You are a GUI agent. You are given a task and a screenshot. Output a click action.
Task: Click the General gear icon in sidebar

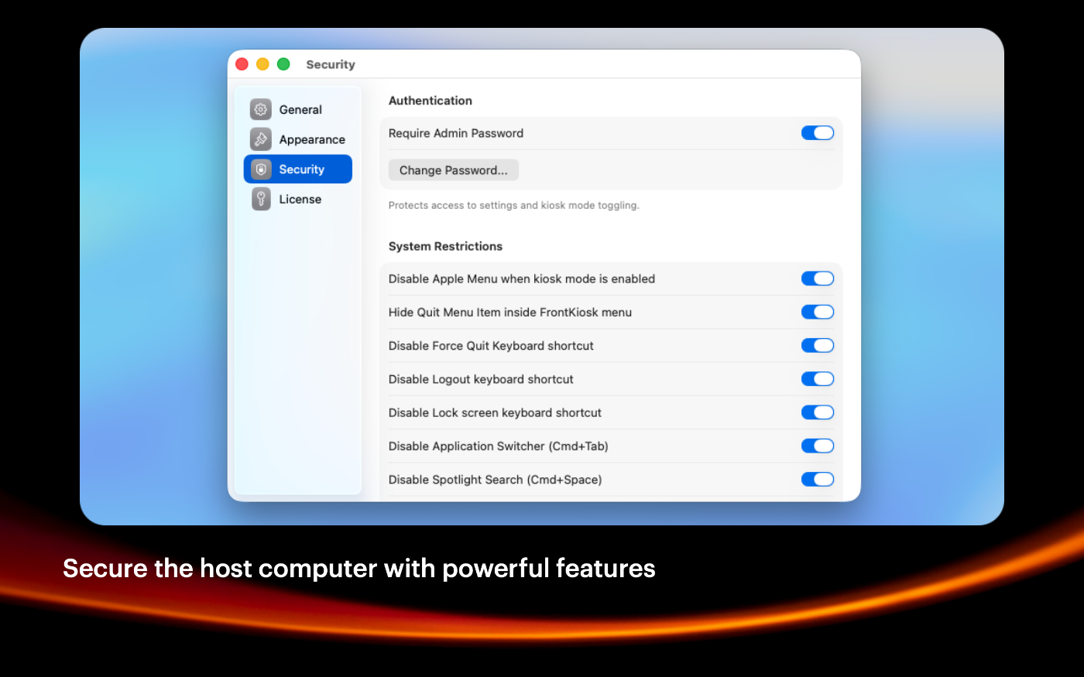(261, 110)
